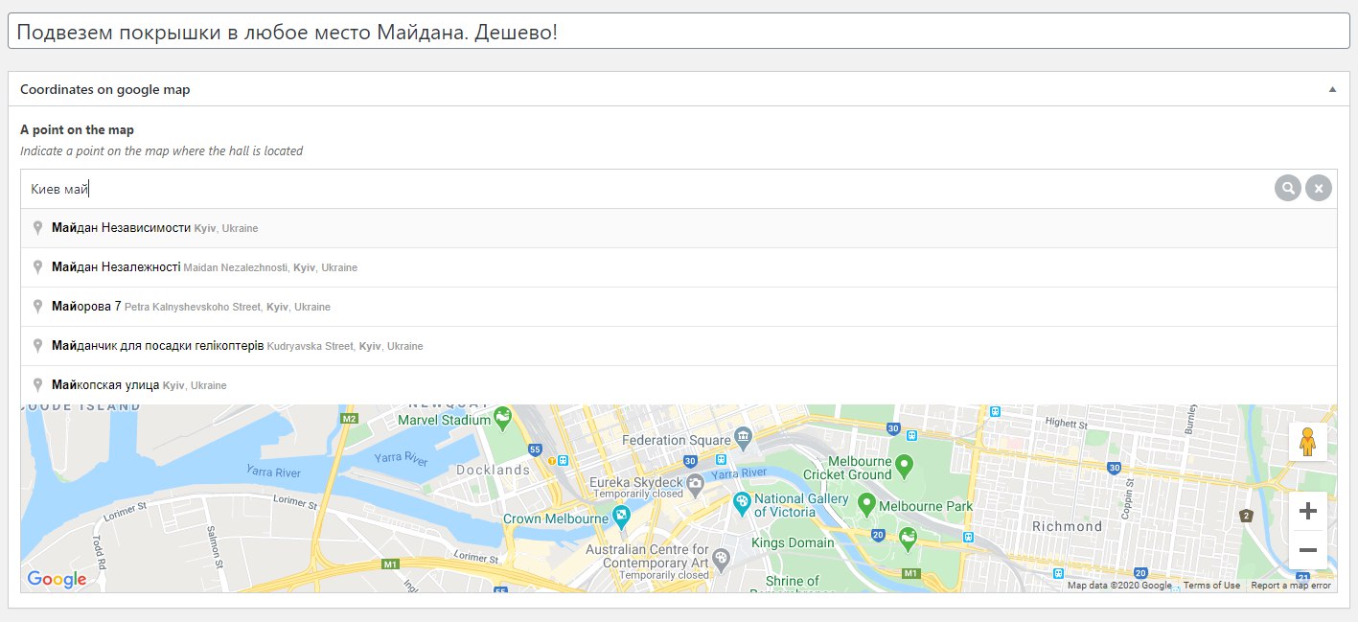1358x622 pixels.
Task: Click the Federation Square marker icon
Action: pyautogui.click(x=745, y=439)
